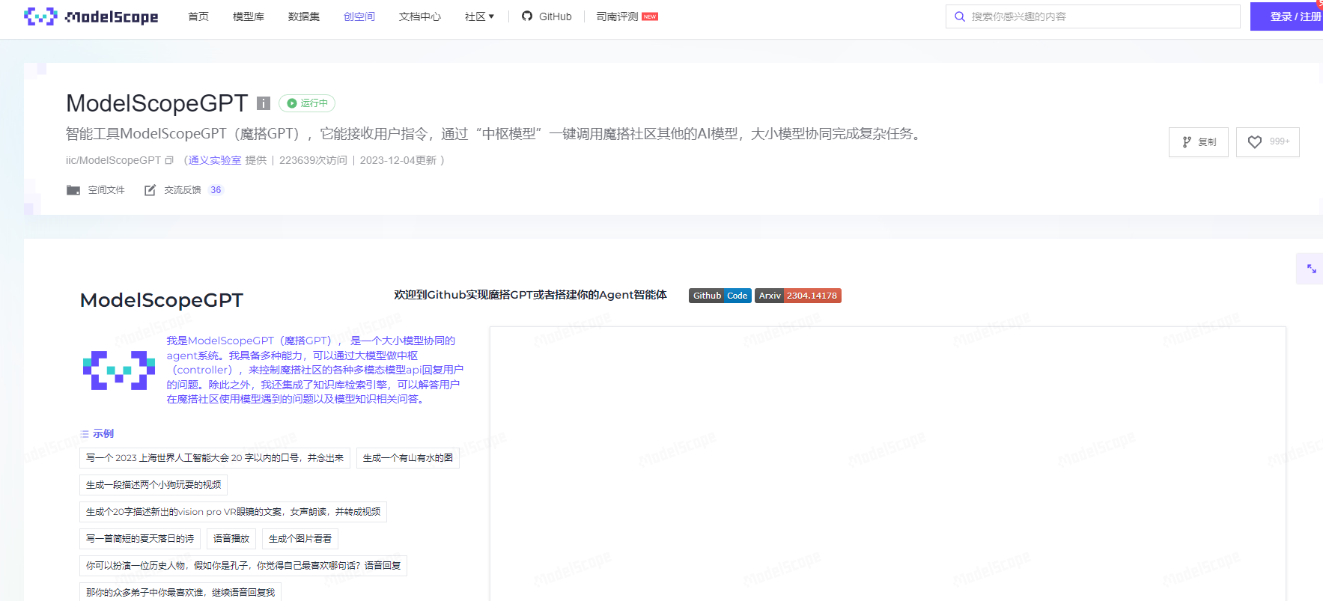Go to the 首页 nav item

[198, 16]
